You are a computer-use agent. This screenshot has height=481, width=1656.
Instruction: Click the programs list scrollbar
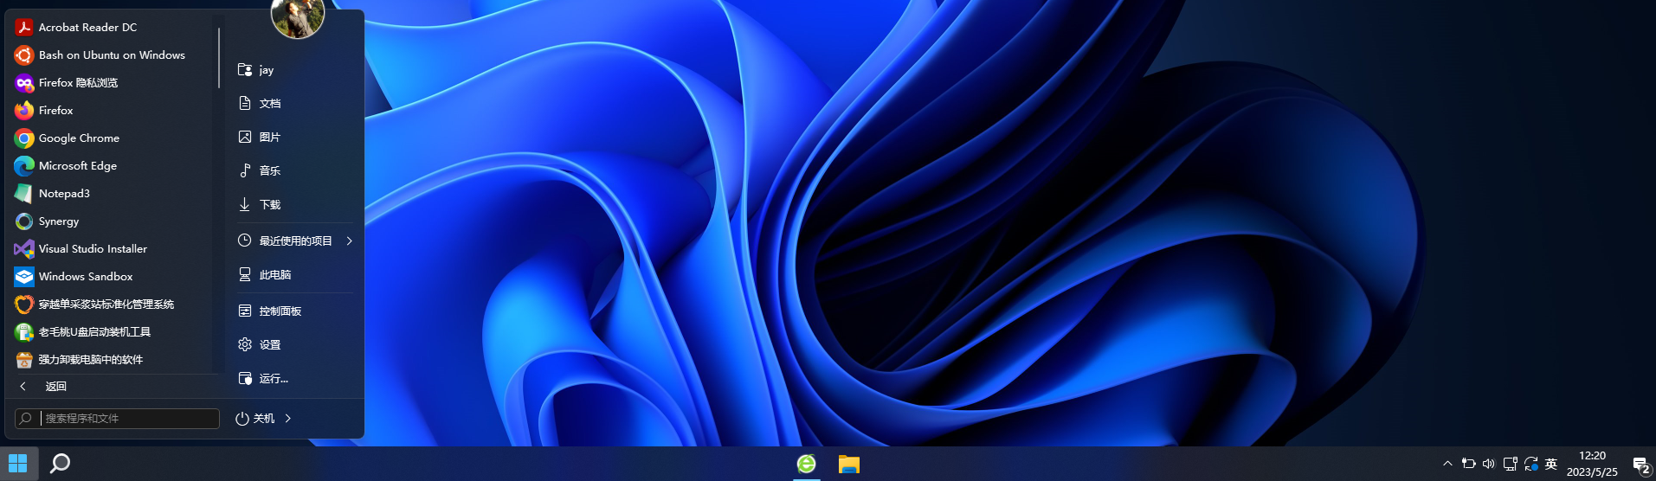[x=219, y=58]
